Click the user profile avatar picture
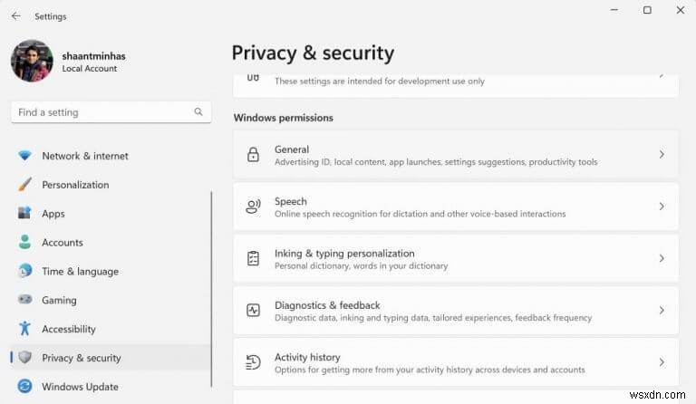This screenshot has width=696, height=404. click(32, 61)
